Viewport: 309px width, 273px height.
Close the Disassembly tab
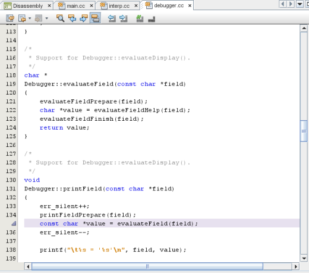tap(49, 6)
